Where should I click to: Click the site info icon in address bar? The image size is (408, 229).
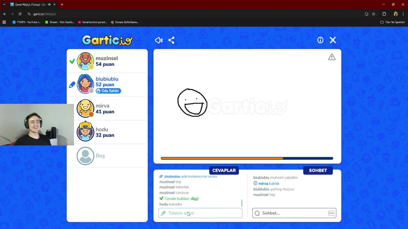coord(29,14)
